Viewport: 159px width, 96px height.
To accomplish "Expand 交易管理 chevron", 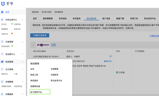I will [x=23, y=42].
